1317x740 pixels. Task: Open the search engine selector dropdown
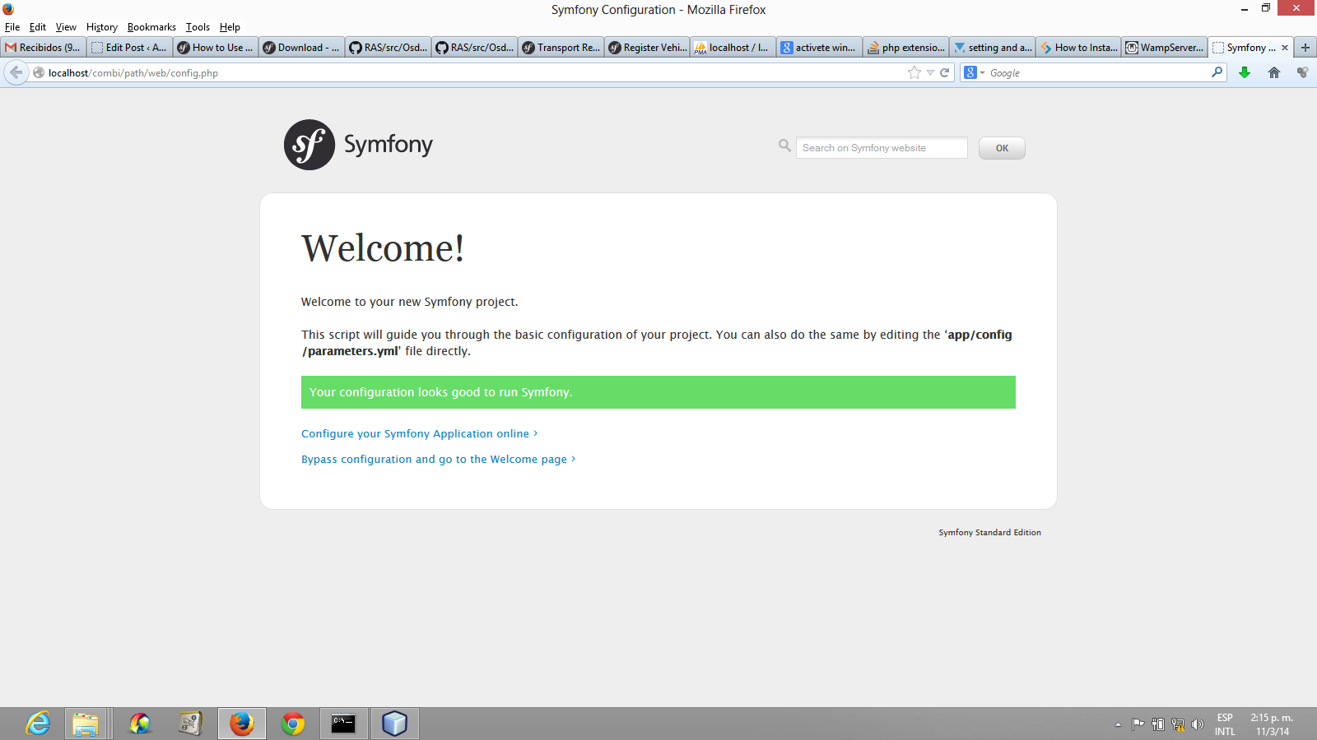[975, 72]
